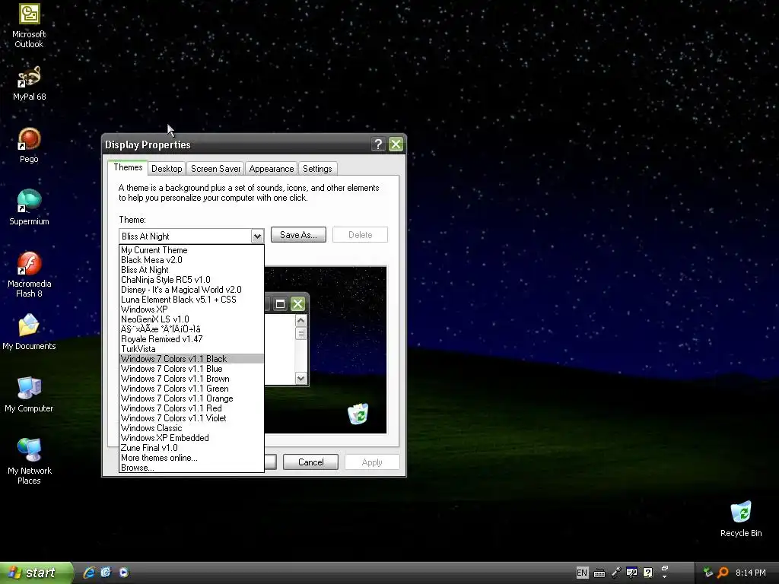Switch to the Desktop tab
This screenshot has height=584, width=779.
[x=167, y=169]
